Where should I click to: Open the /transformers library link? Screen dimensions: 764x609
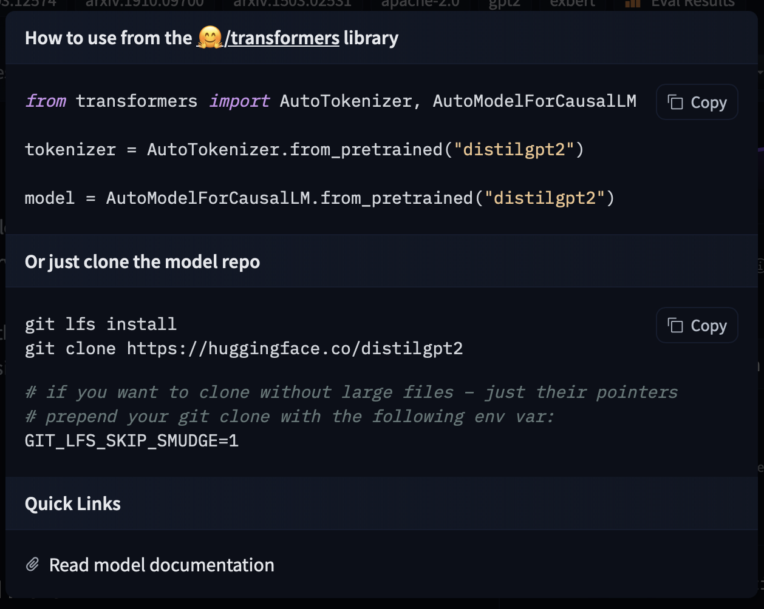point(282,38)
